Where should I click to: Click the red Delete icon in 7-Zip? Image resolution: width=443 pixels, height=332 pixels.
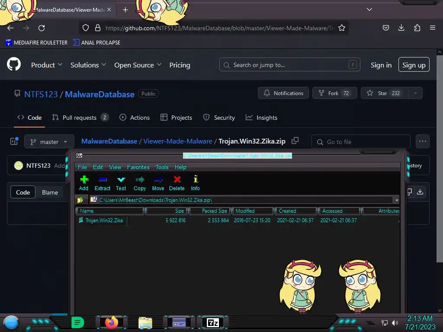pos(177,179)
